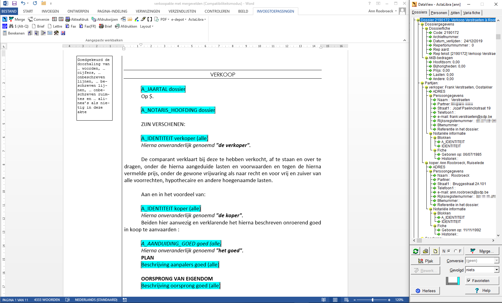
Task: Click the Herlees button
Action: (x=425, y=291)
